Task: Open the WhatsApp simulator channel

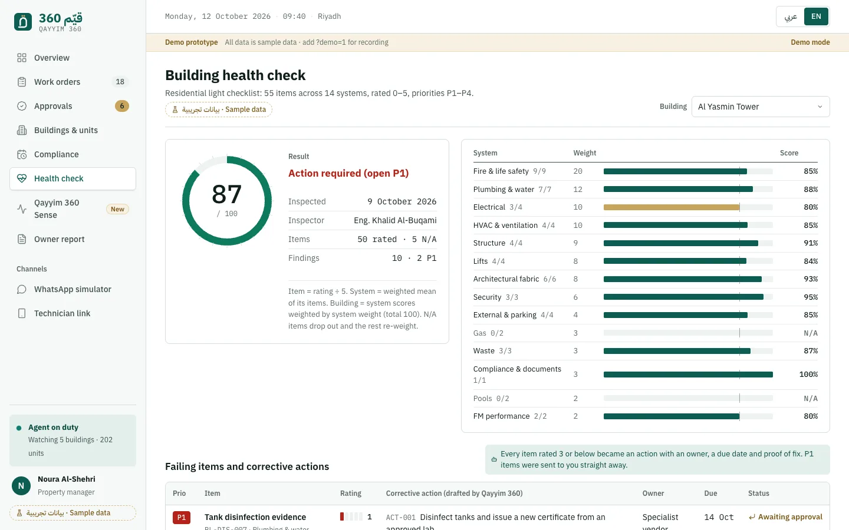Action: click(73, 289)
